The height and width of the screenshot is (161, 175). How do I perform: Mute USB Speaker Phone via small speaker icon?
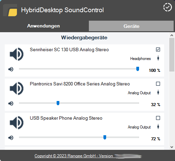tap(11, 138)
